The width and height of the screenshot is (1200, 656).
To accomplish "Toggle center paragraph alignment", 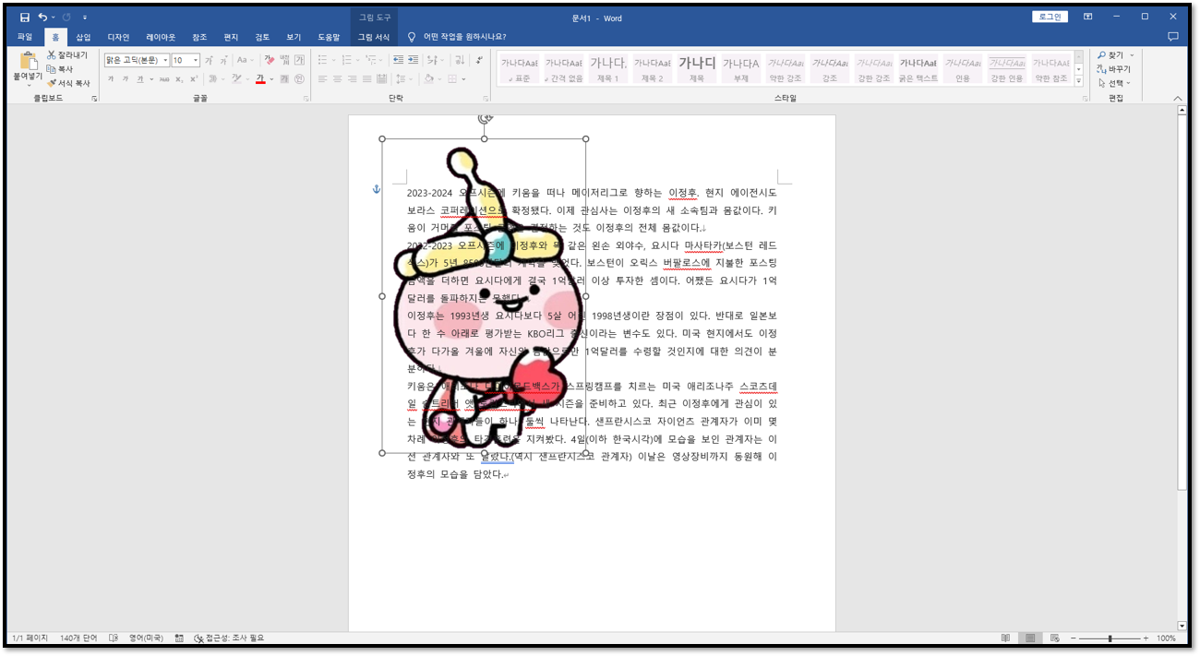I will [x=337, y=79].
